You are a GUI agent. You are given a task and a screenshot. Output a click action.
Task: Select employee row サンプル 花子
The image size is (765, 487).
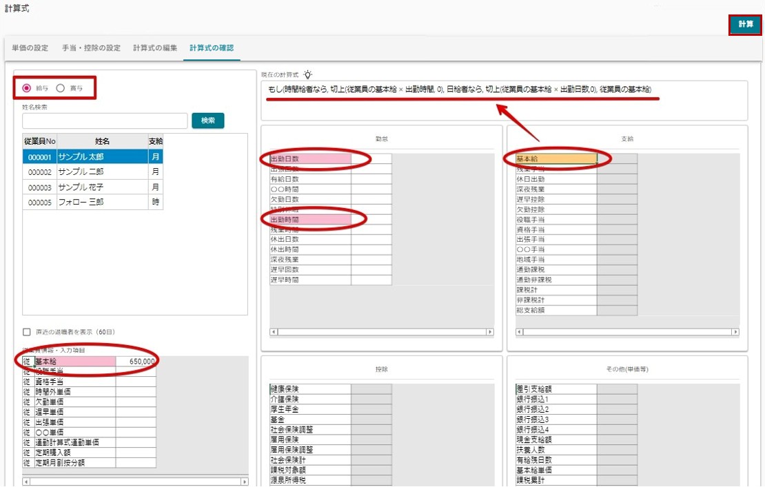93,187
